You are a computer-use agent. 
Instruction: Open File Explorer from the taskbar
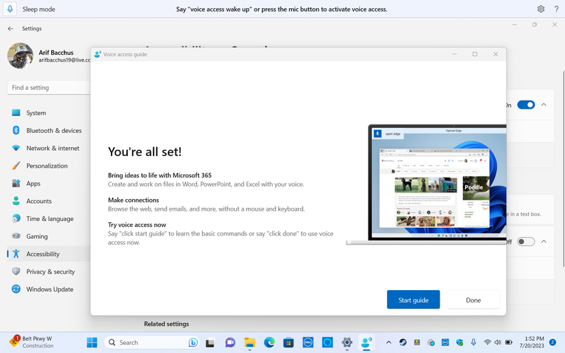(250, 343)
